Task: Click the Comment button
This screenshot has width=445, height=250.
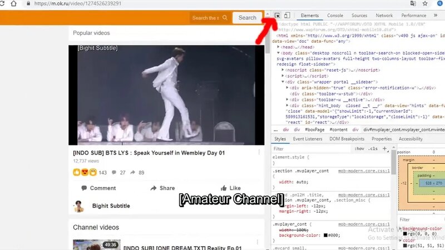Action: click(98, 188)
